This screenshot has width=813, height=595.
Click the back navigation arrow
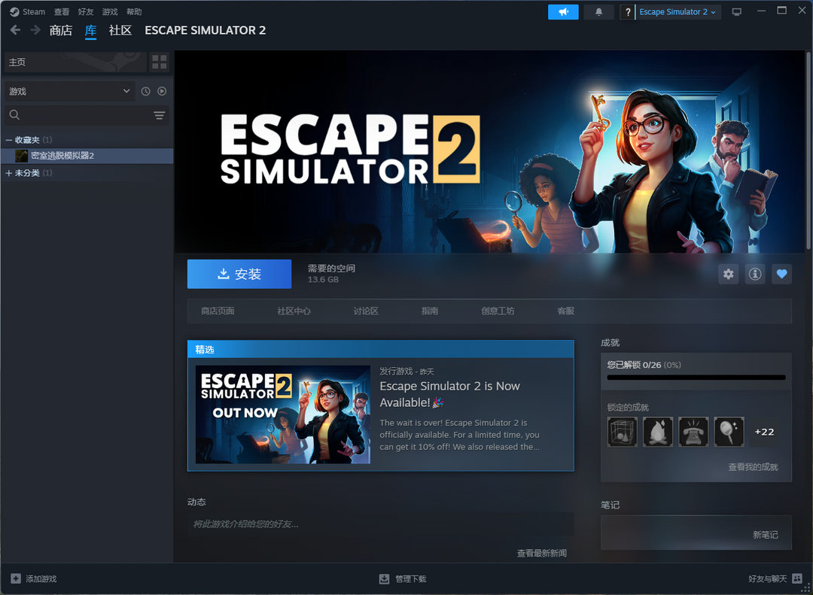[15, 30]
